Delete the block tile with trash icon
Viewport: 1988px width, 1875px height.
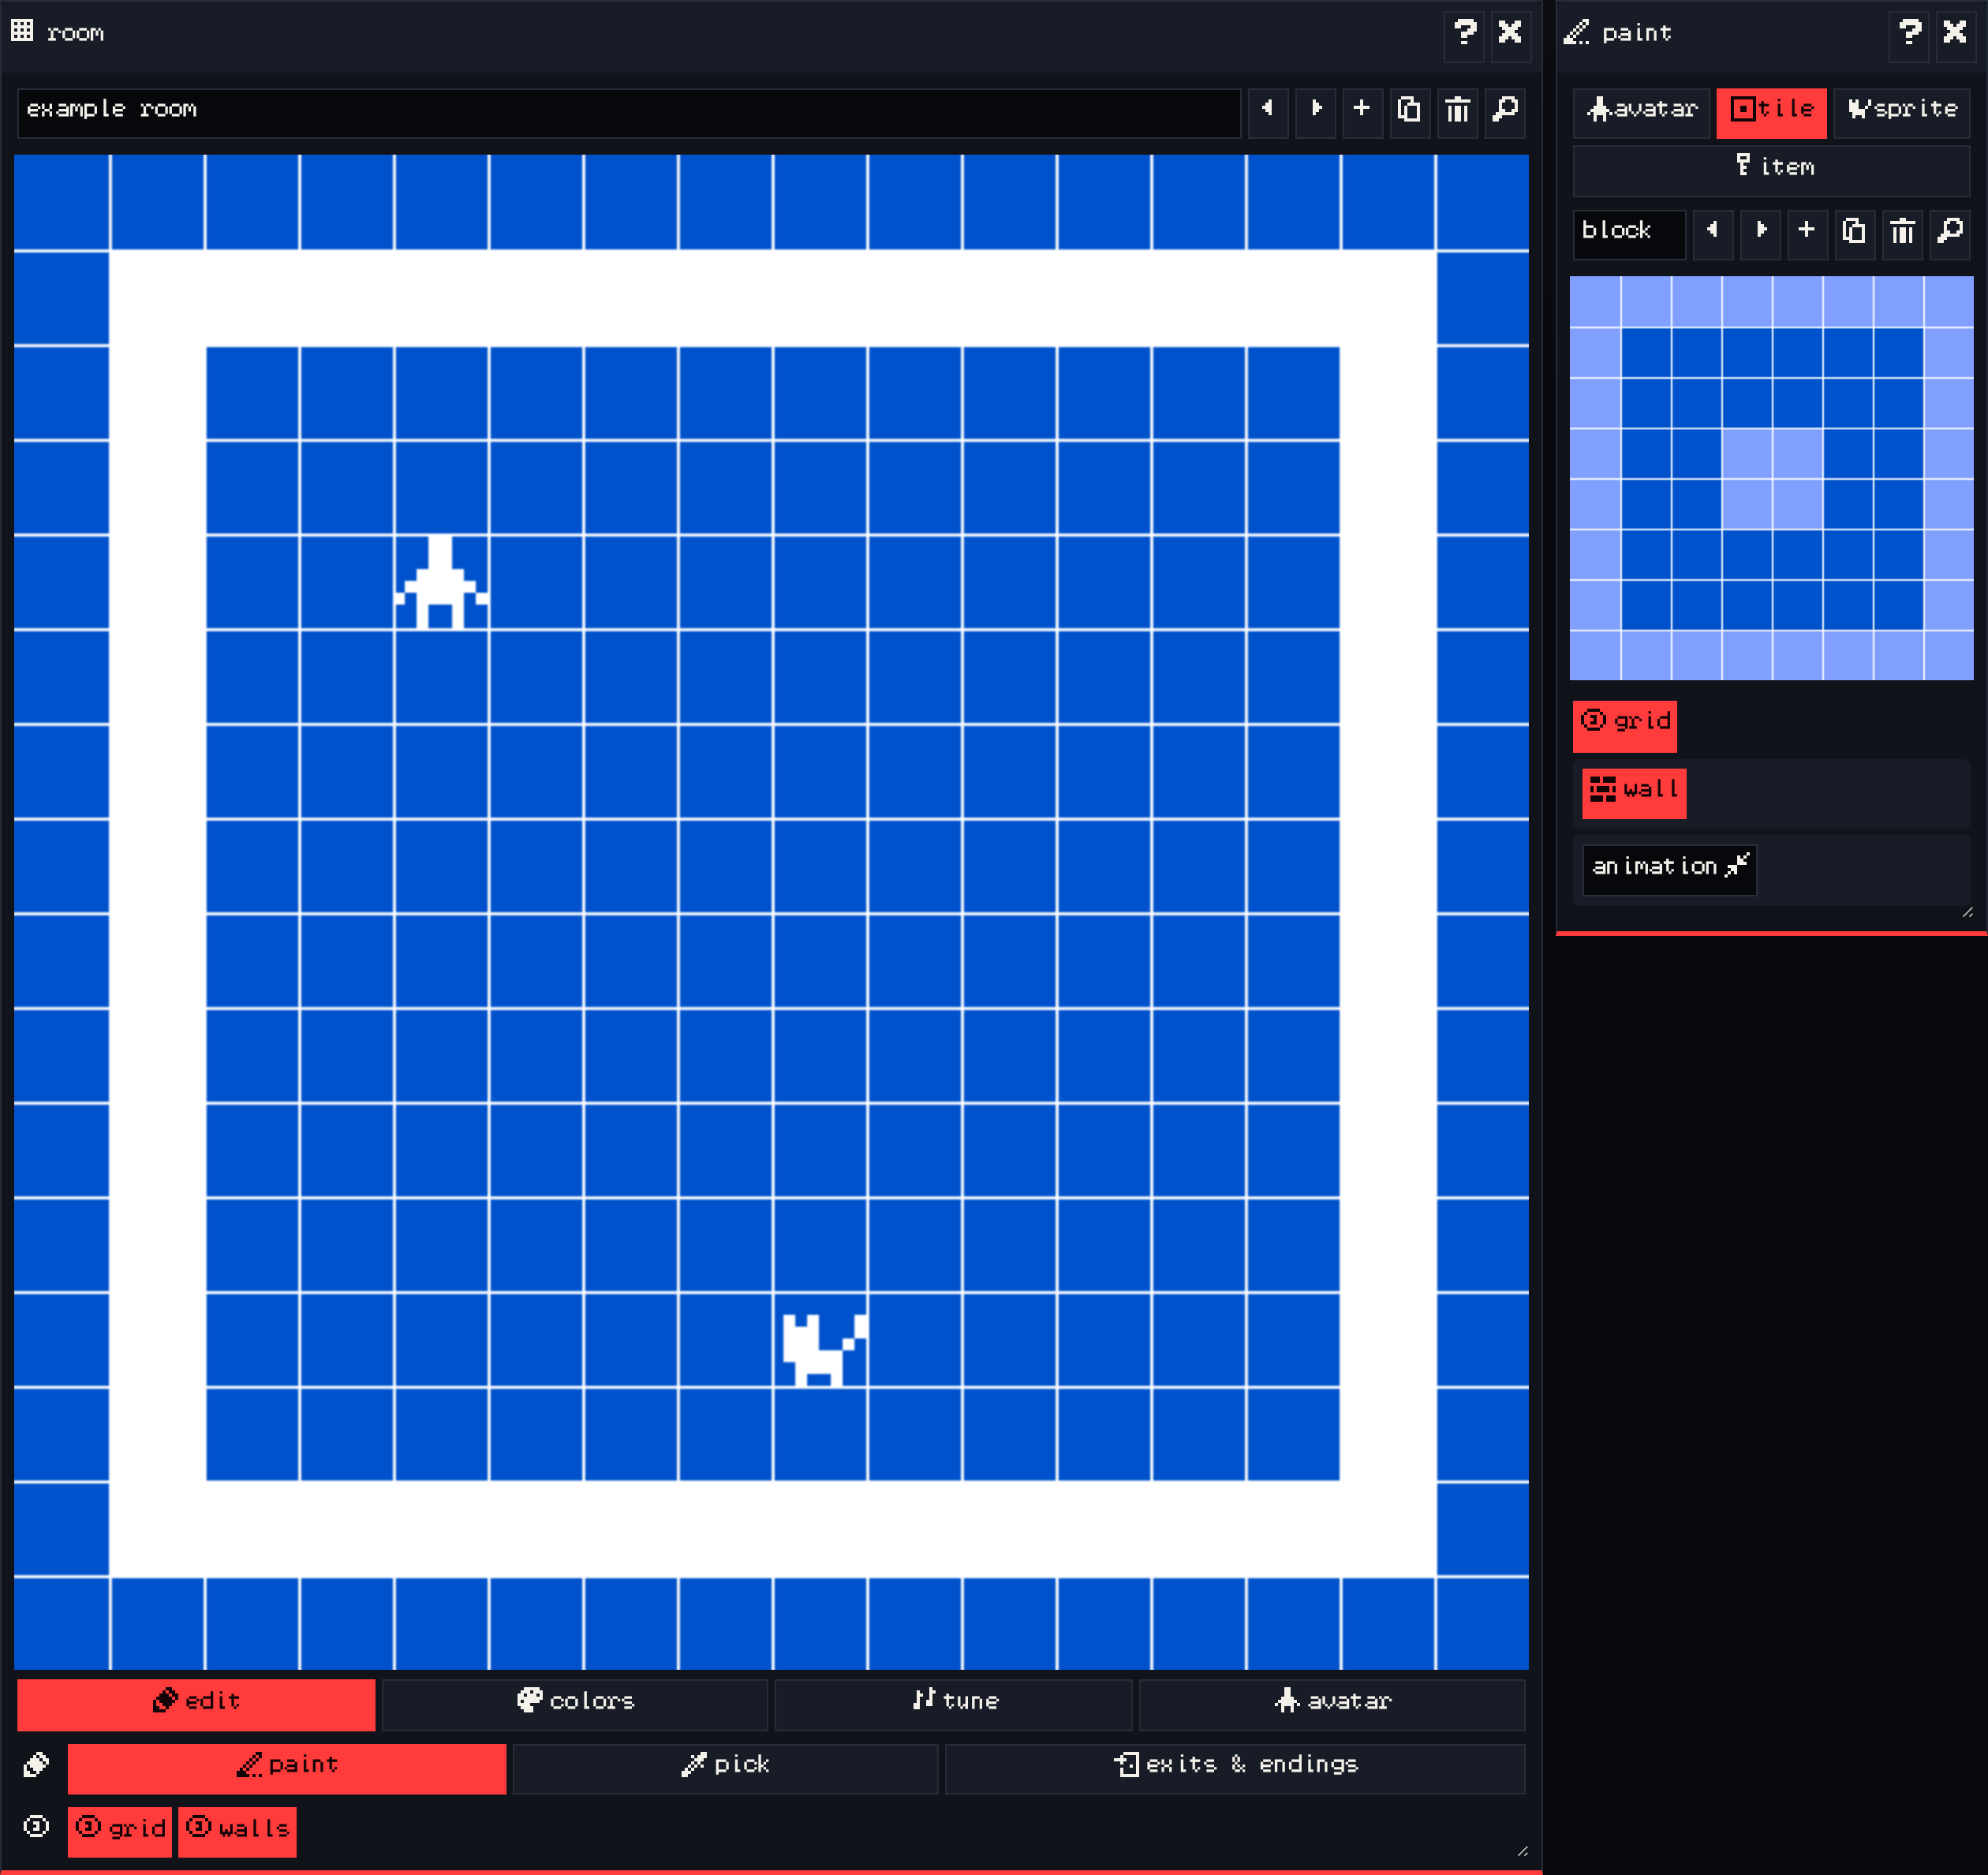tap(1902, 231)
